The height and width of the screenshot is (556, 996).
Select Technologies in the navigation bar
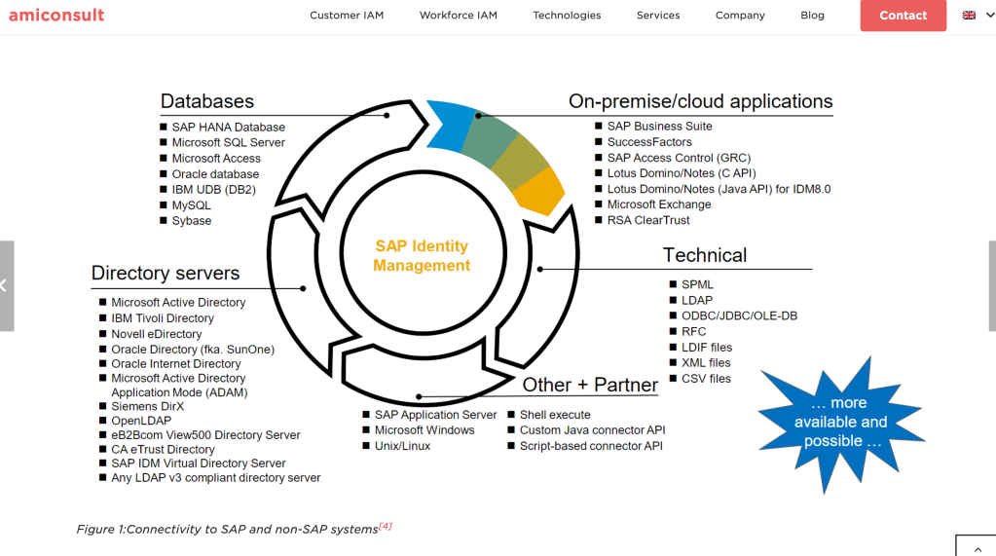(567, 16)
